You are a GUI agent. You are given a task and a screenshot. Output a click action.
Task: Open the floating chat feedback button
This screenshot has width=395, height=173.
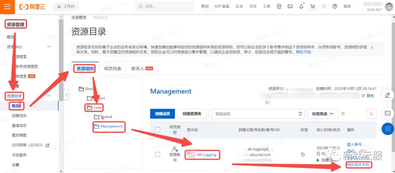click(x=388, y=113)
